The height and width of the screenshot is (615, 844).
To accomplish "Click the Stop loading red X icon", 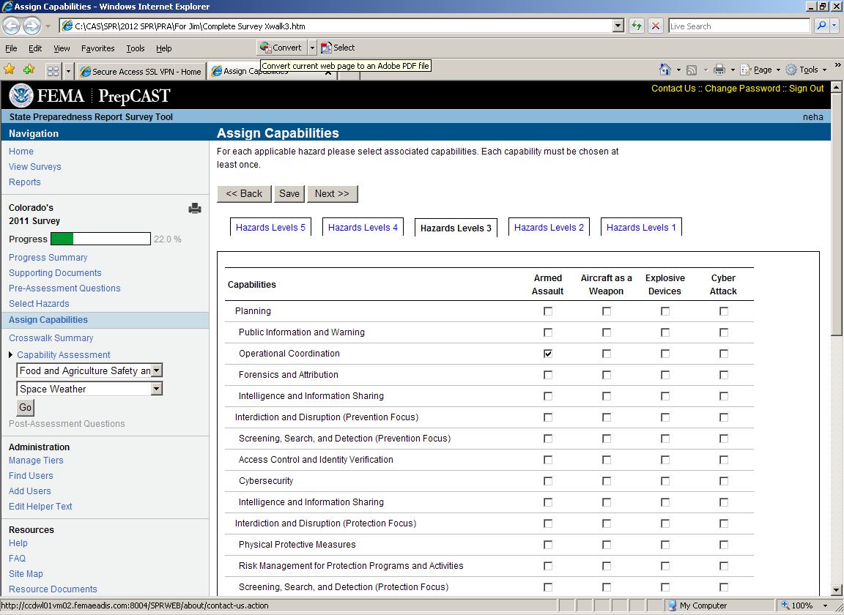I will [x=656, y=26].
